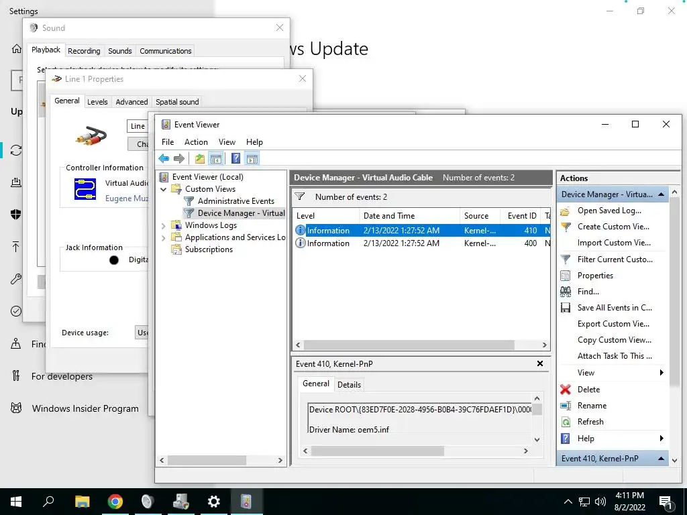Sort events by the Date and Time column
The height and width of the screenshot is (515, 687).
pyautogui.click(x=410, y=215)
